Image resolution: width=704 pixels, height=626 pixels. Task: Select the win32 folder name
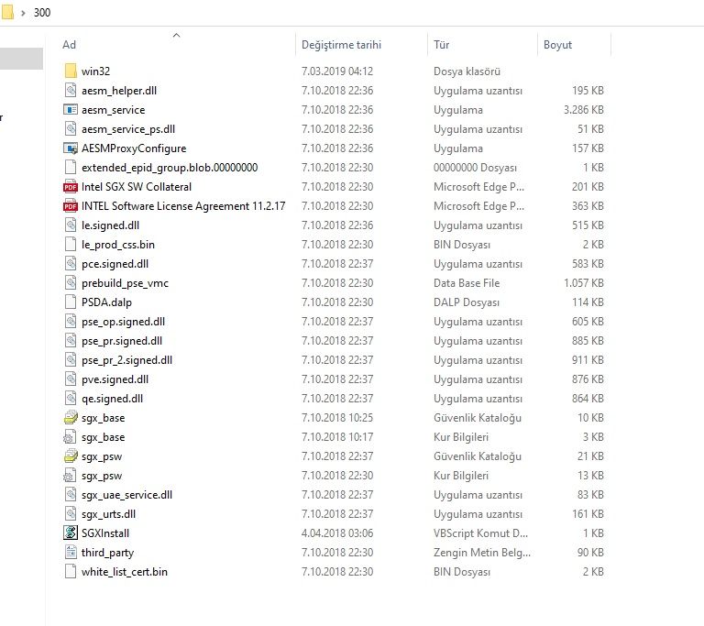[x=95, y=71]
